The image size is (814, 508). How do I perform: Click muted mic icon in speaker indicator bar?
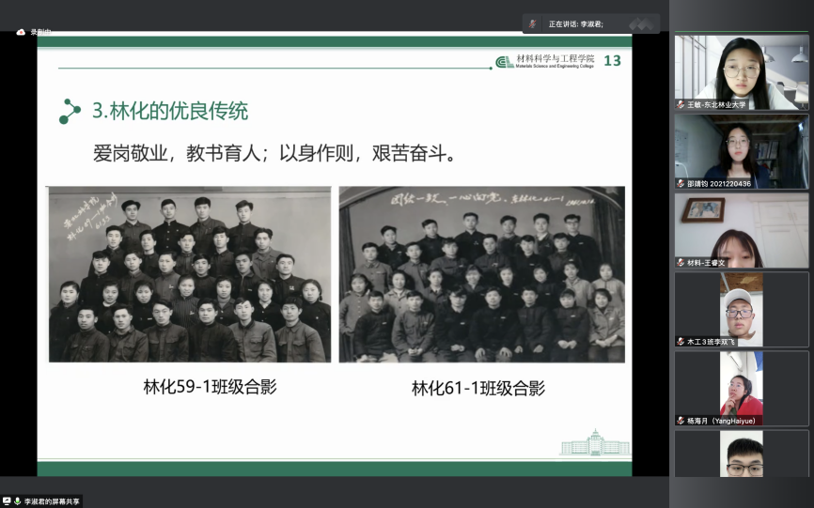coord(533,24)
